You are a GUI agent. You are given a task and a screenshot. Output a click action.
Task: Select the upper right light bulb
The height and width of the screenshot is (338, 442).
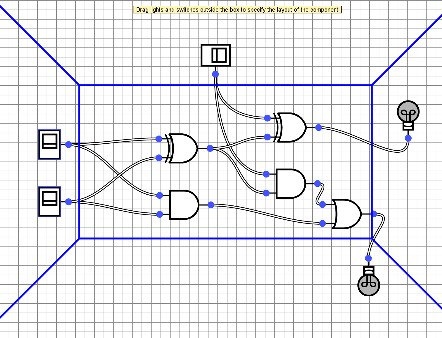point(408,115)
